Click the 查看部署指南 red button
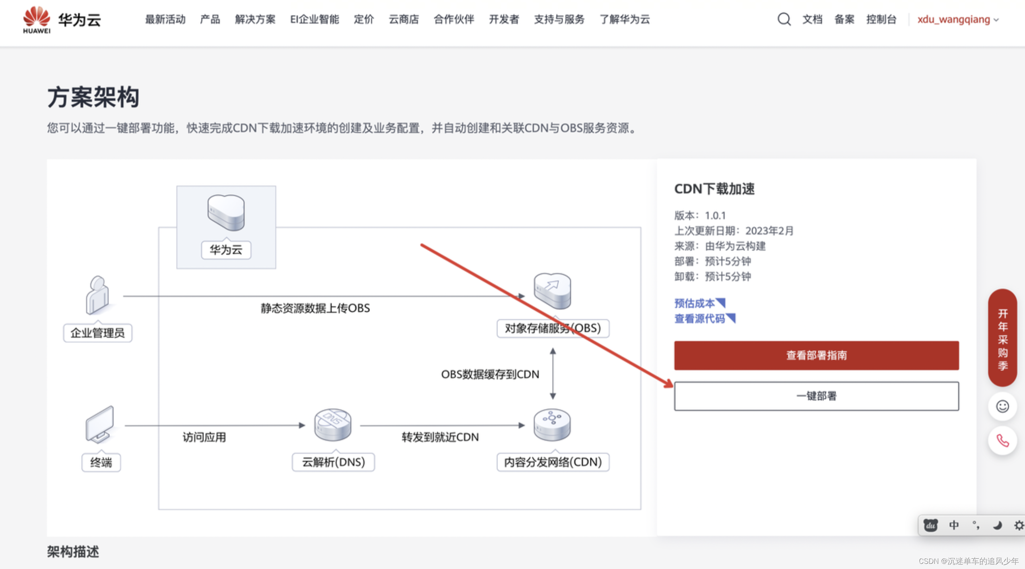This screenshot has height=569, width=1025. click(816, 356)
